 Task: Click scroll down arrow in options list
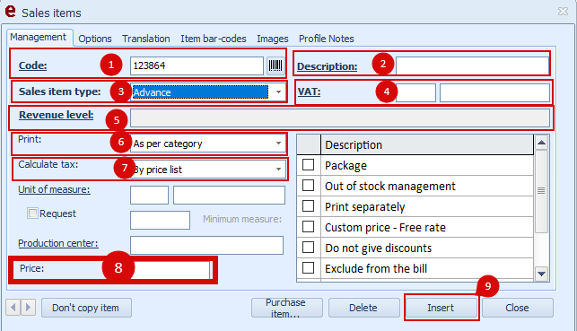pyautogui.click(x=541, y=274)
